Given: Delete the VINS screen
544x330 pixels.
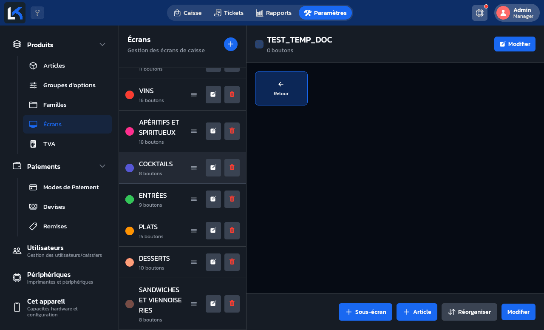Looking at the screenshot, I should (x=232, y=94).
